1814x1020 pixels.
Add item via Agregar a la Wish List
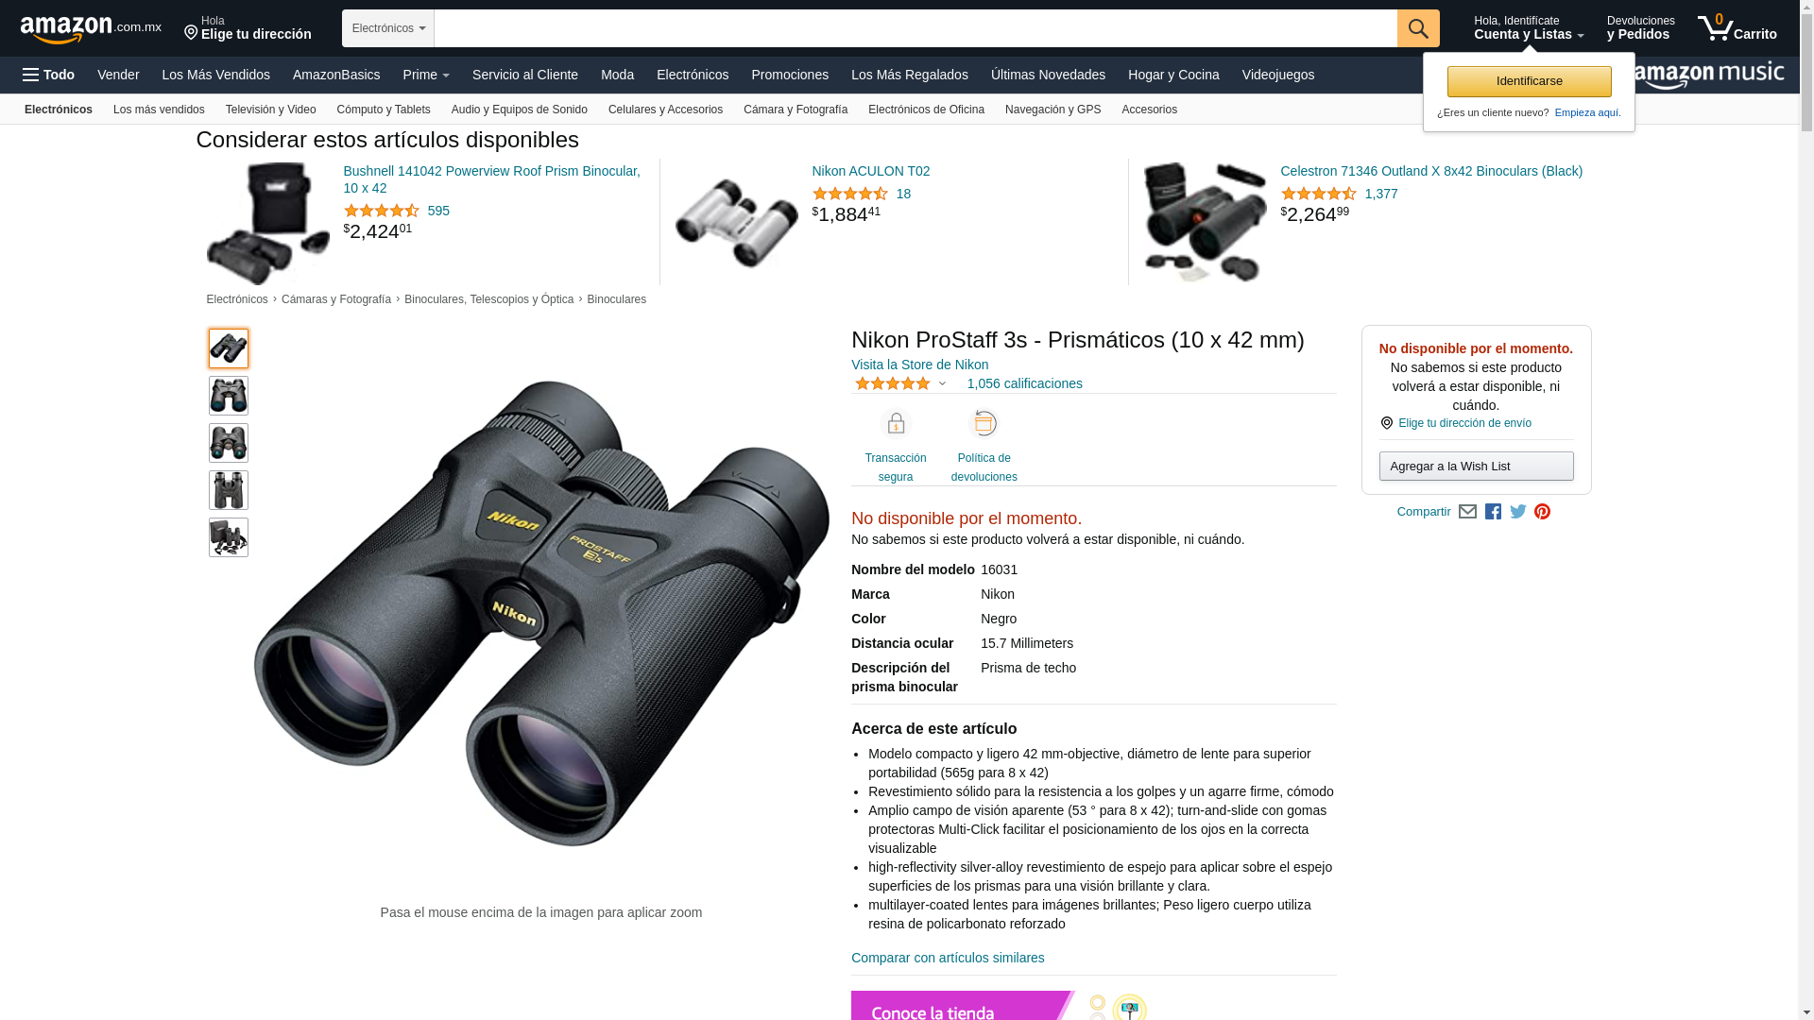click(1476, 467)
